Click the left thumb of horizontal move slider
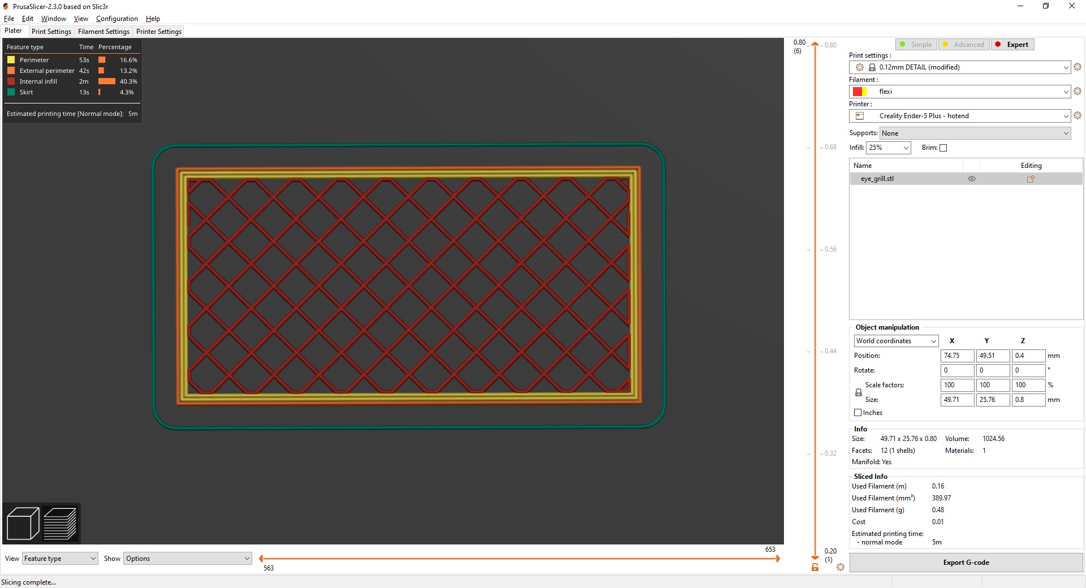The height and width of the screenshot is (588, 1086). pos(261,559)
